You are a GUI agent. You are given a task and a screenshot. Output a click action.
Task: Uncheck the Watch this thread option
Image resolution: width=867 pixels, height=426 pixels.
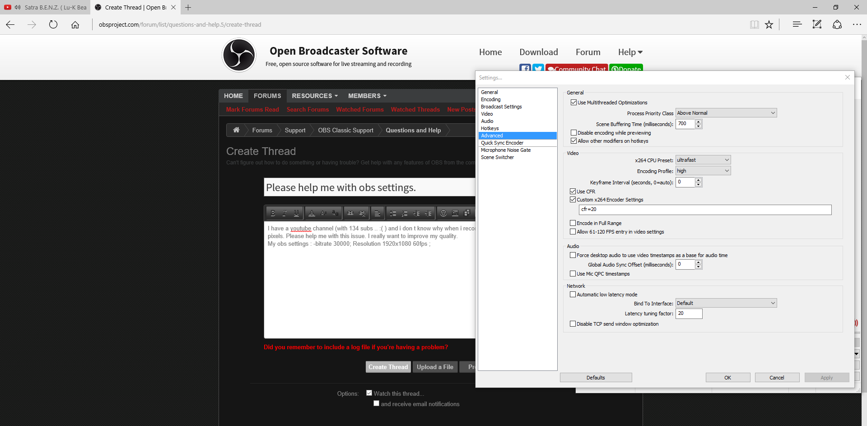tap(369, 393)
